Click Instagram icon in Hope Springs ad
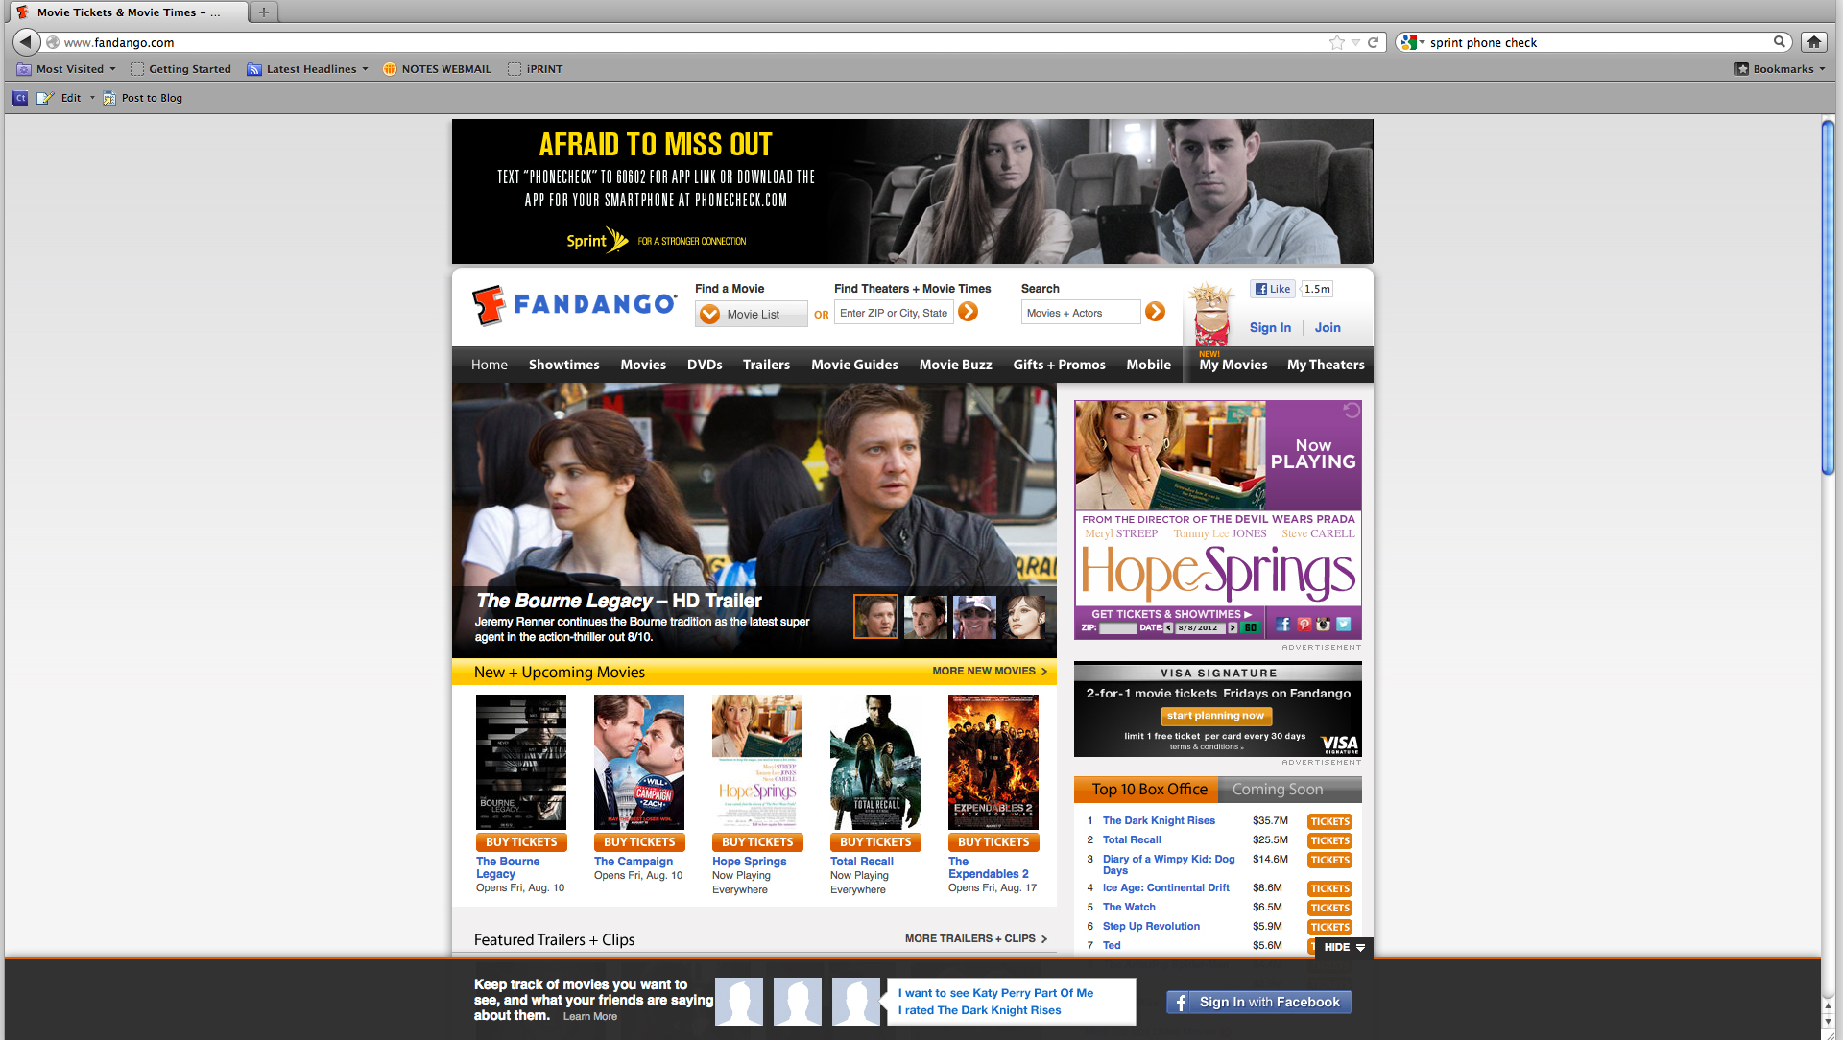Viewport: 1843px width, 1040px height. pyautogui.click(x=1324, y=625)
